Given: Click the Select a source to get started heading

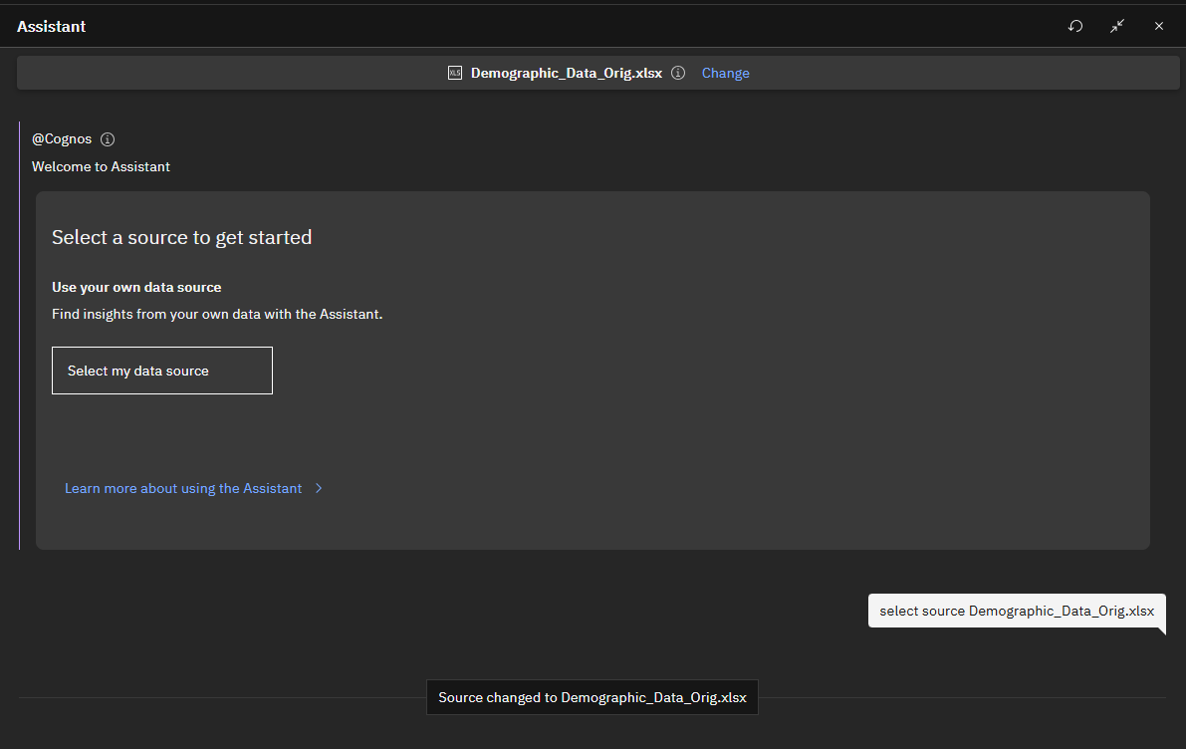Looking at the screenshot, I should point(181,238).
